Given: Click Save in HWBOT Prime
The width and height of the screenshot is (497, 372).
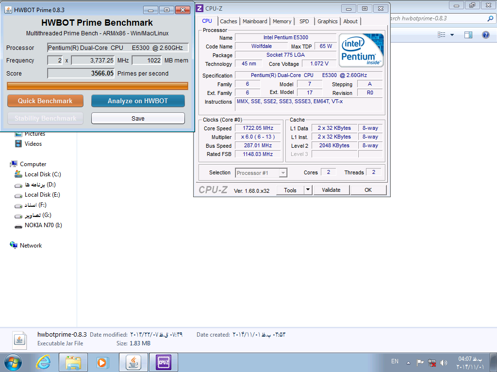Looking at the screenshot, I should [x=138, y=118].
